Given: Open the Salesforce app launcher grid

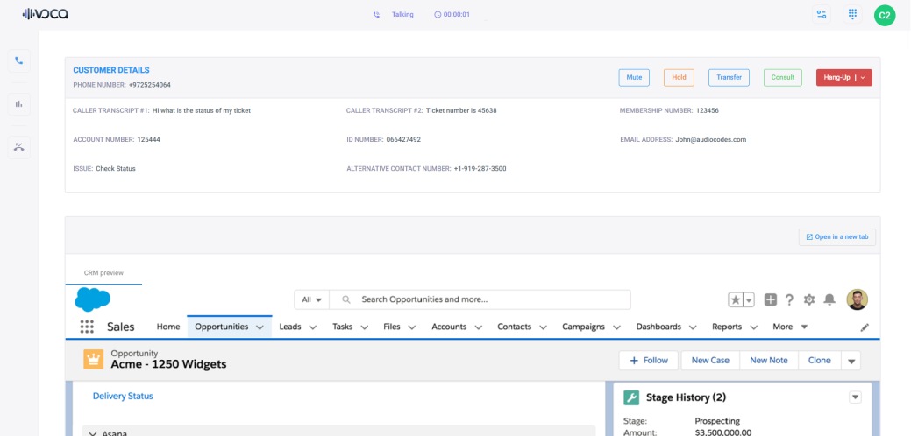Looking at the screenshot, I should (x=87, y=327).
